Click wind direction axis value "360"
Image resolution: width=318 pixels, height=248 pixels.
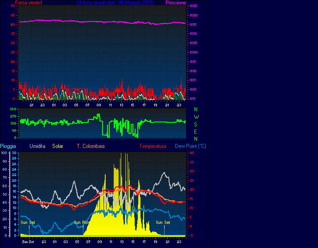(13, 109)
